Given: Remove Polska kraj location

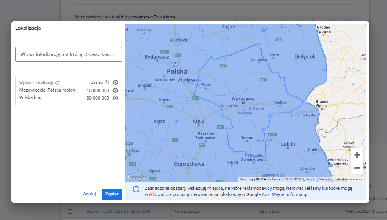Looking at the screenshot, I should point(115,98).
